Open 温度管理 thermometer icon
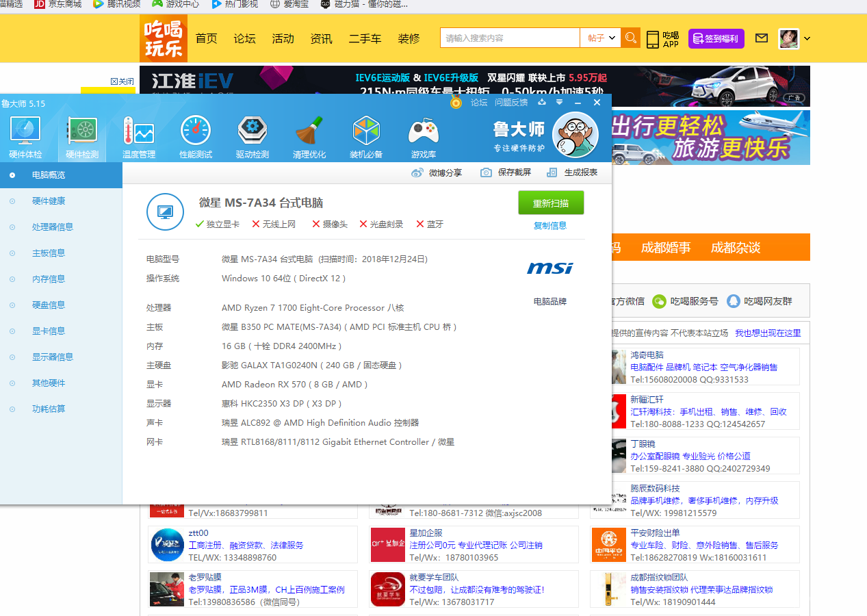867x616 pixels. 139,138
